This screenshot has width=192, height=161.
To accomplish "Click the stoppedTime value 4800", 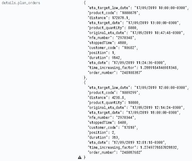I will [x=122, y=43].
